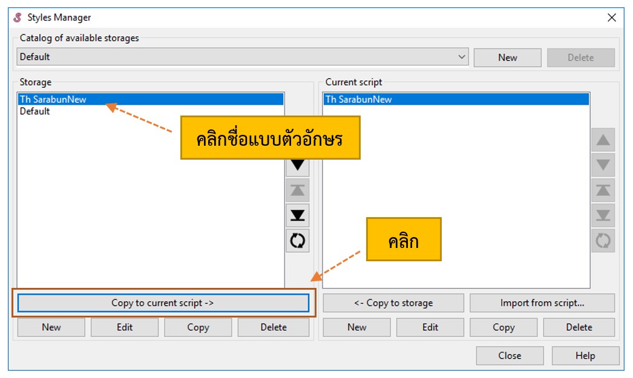Move current script style to bottom
Screen dimensions: 633x378
click(603, 215)
